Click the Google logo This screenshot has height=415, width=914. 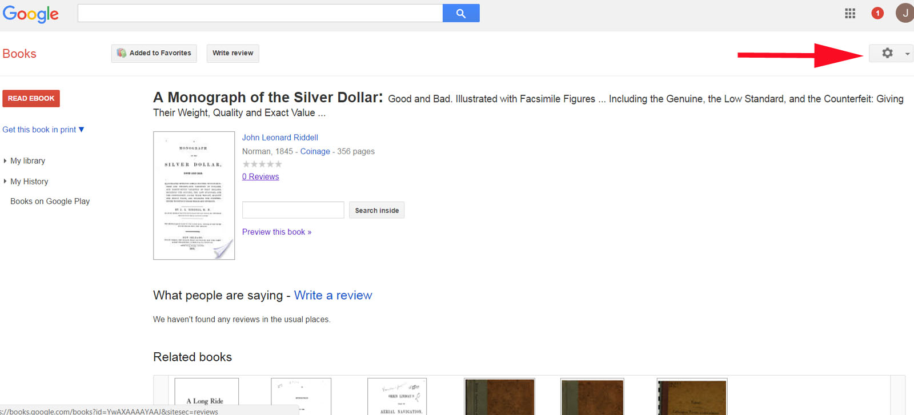click(x=30, y=14)
